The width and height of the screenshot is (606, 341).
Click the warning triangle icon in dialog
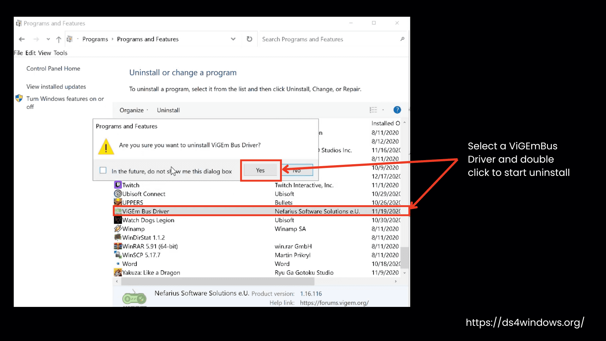tap(106, 147)
